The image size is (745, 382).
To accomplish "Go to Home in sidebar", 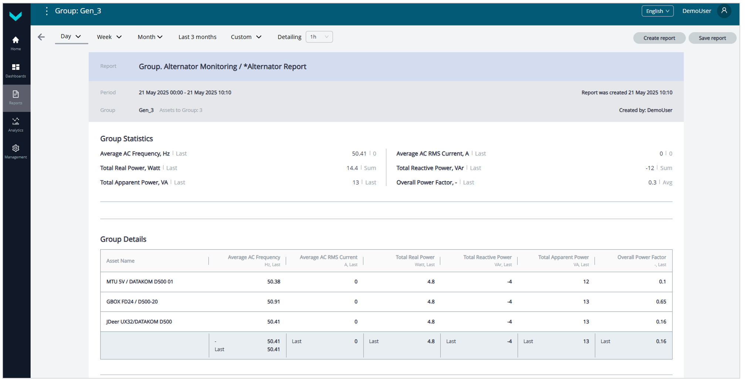I will point(16,43).
